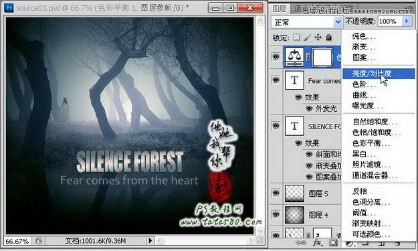Click the new group folder icon at panel bottom

point(364,243)
